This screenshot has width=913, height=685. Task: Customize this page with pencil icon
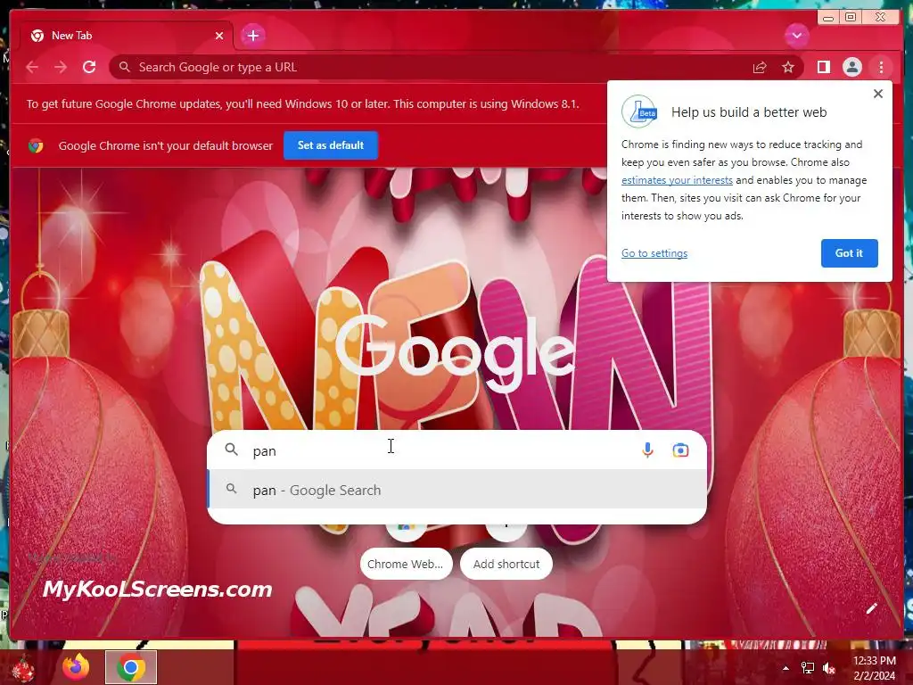[871, 608]
